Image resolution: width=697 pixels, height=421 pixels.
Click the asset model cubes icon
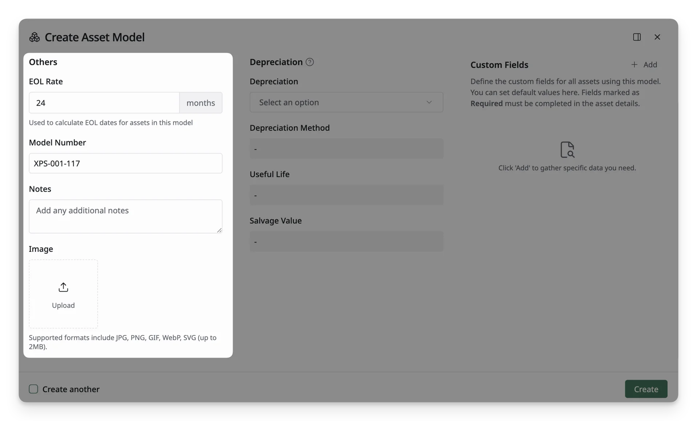click(x=34, y=37)
